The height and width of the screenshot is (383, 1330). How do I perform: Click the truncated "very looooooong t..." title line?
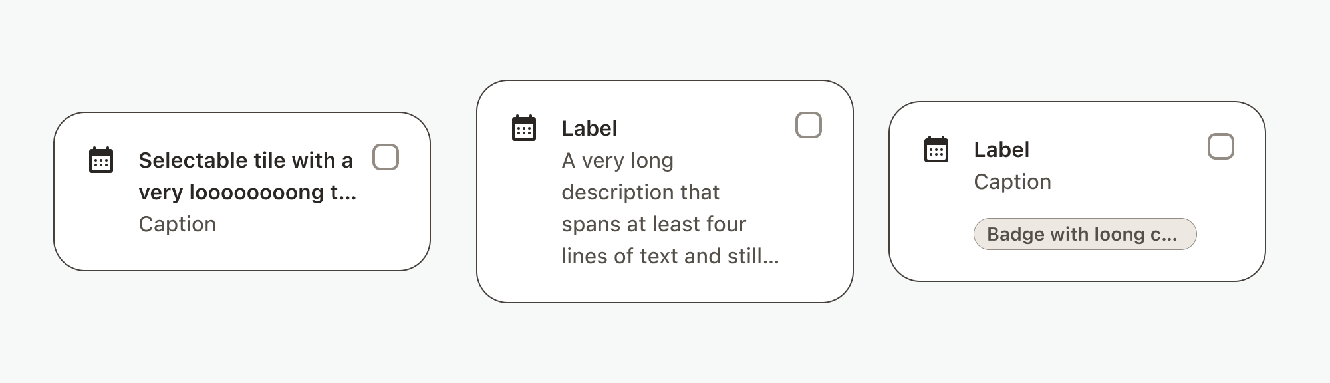click(247, 192)
